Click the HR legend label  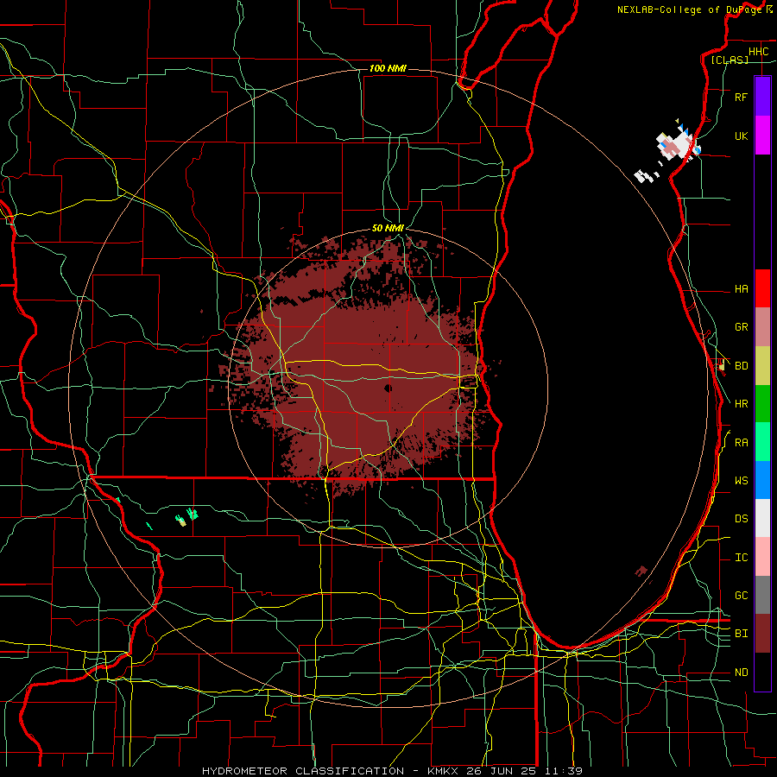coord(741,403)
